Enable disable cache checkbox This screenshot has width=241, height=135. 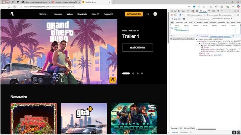[x=206, y=15]
